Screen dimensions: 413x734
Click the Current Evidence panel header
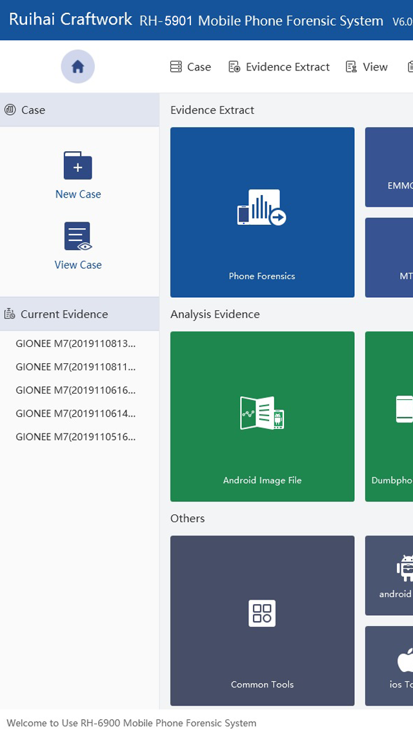tap(65, 314)
